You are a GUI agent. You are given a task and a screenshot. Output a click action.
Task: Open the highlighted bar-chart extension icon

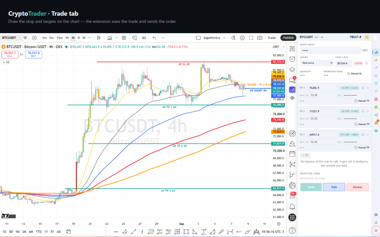point(292,89)
